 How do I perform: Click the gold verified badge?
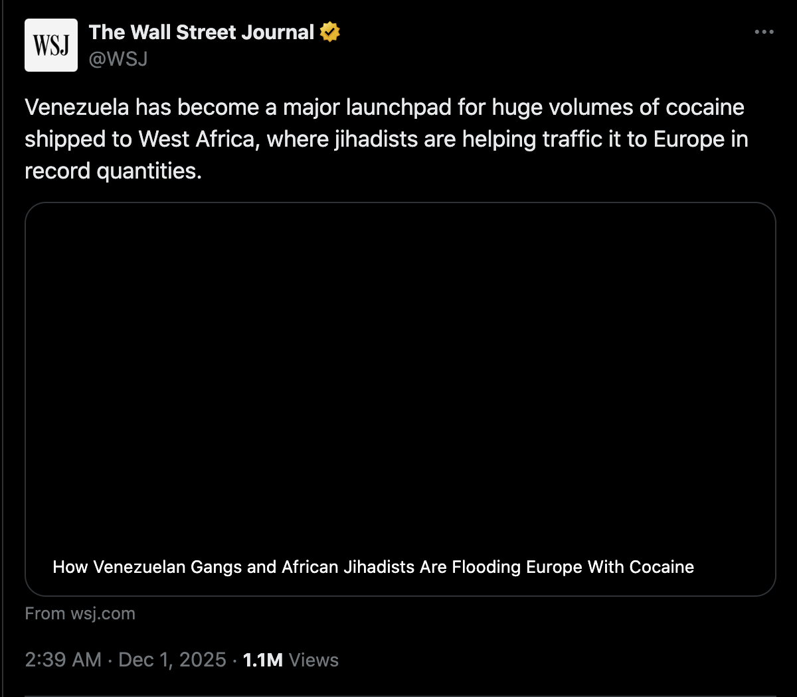click(x=330, y=32)
